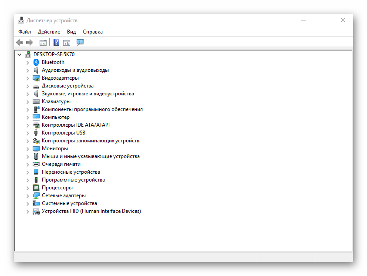The height and width of the screenshot is (276, 367).
Task: Click the Bluetooth category icon
Action: click(36, 62)
